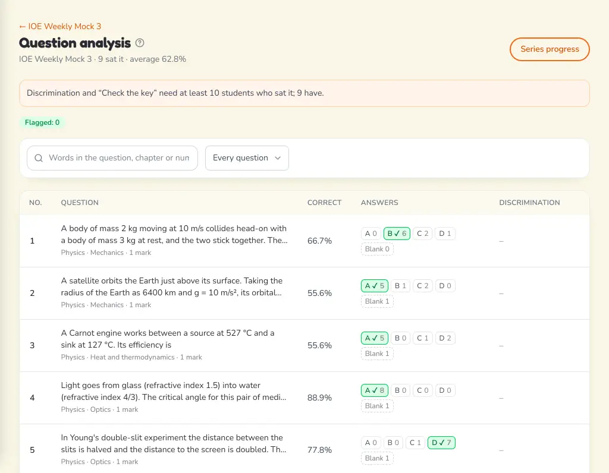Click answer chip D 1 in question 1
609x473 pixels.
pos(445,234)
